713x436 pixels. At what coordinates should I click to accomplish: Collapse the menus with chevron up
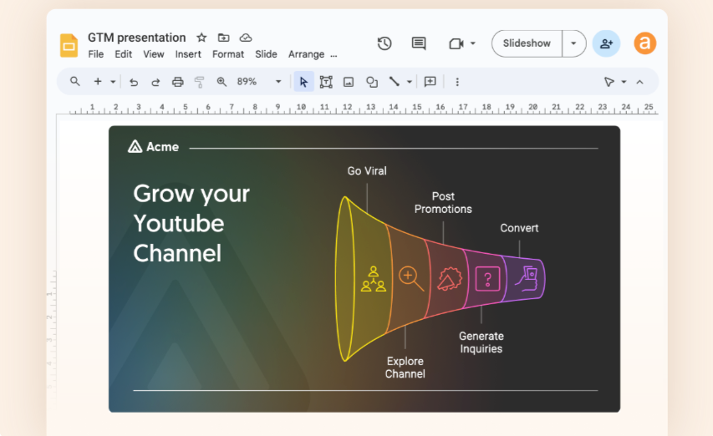click(639, 82)
